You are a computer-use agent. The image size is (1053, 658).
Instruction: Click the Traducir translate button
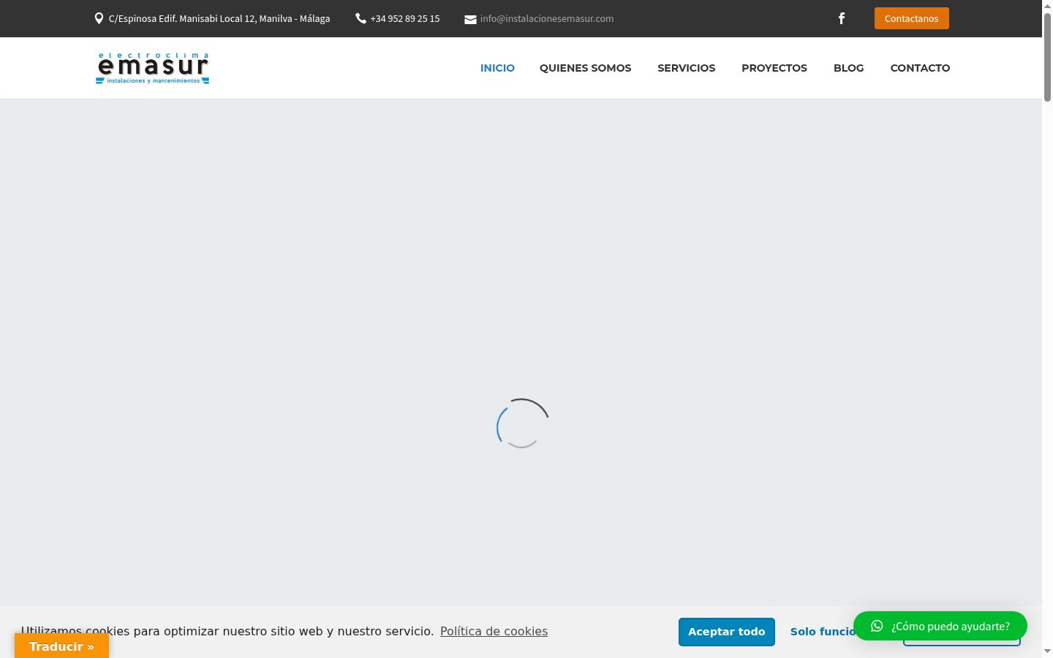tap(61, 646)
